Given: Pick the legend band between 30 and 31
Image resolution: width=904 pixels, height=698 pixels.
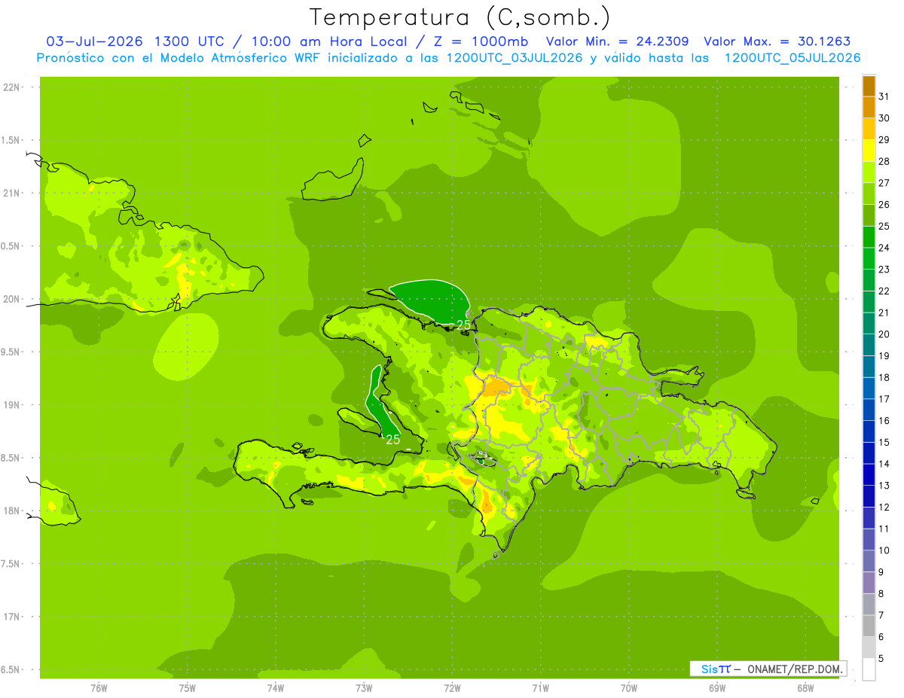Looking at the screenshot, I should click(869, 107).
